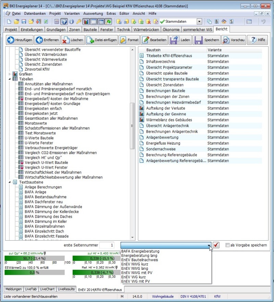The image size is (274, 302).
Task: Select 'BAFA Energieberatung' from dropdown list
Action: [140, 251]
